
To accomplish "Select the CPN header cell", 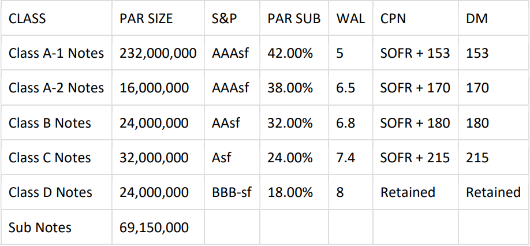I will [393, 18].
